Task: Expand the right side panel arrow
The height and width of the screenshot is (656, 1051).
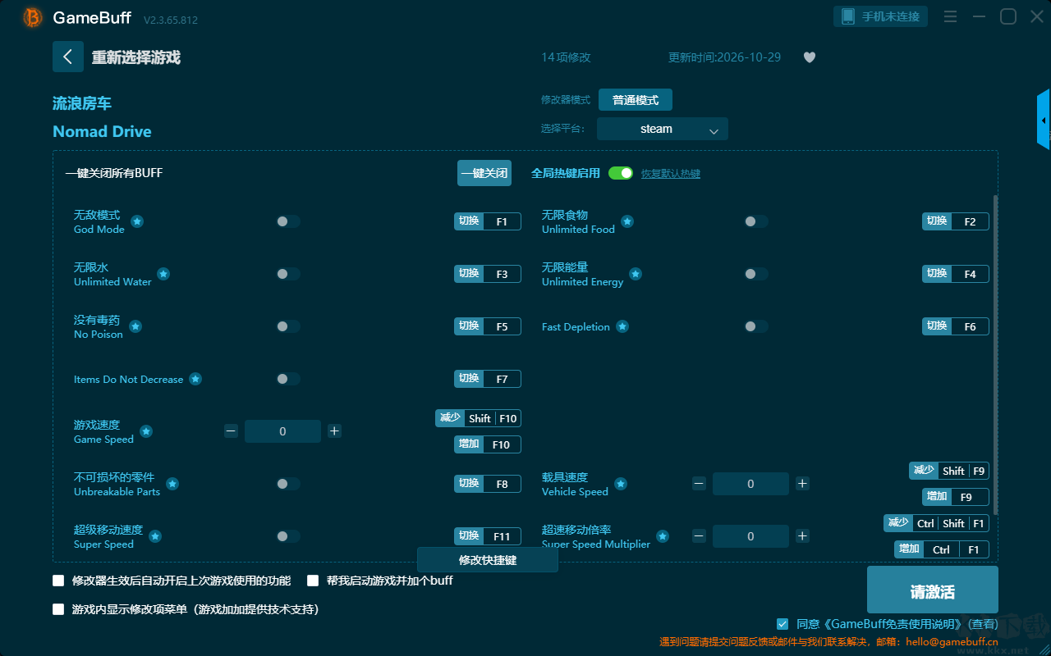Action: coord(1044,120)
